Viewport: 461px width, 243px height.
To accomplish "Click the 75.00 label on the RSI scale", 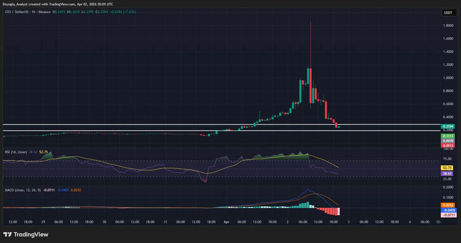I will (447, 159).
